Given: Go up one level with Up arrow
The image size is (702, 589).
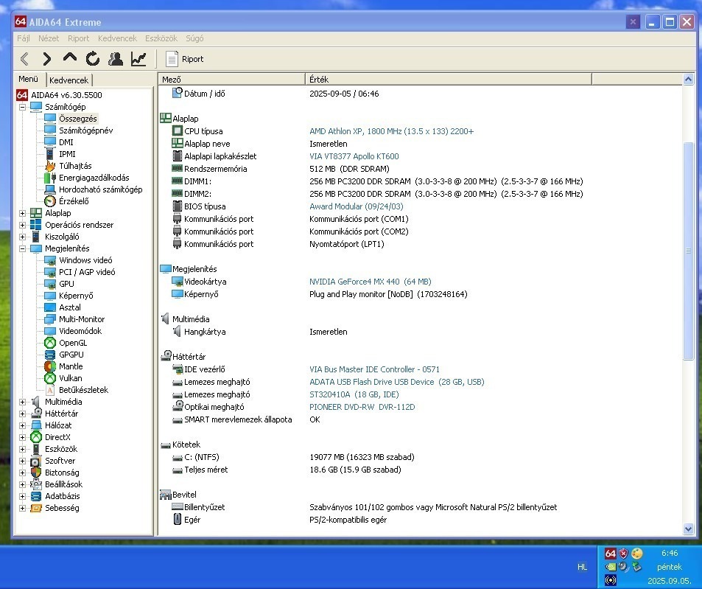Looking at the screenshot, I should click(70, 58).
